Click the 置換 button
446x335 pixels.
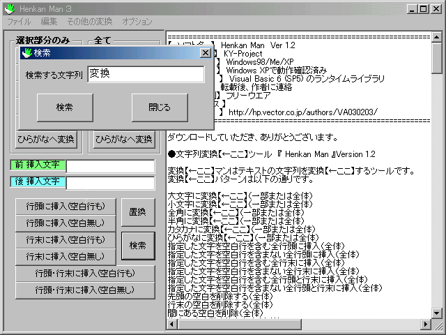pos(138,212)
